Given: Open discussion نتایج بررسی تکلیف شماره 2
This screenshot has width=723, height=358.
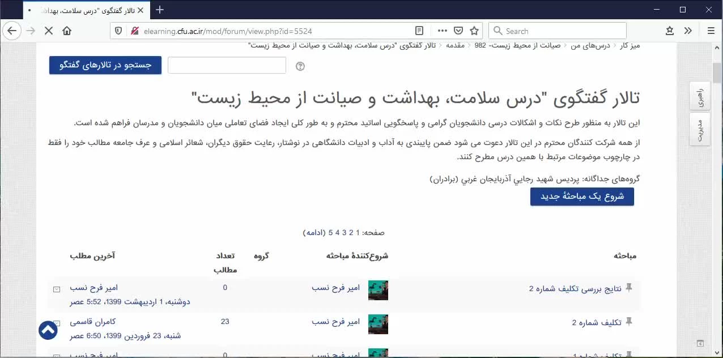Looking at the screenshot, I should [575, 289].
